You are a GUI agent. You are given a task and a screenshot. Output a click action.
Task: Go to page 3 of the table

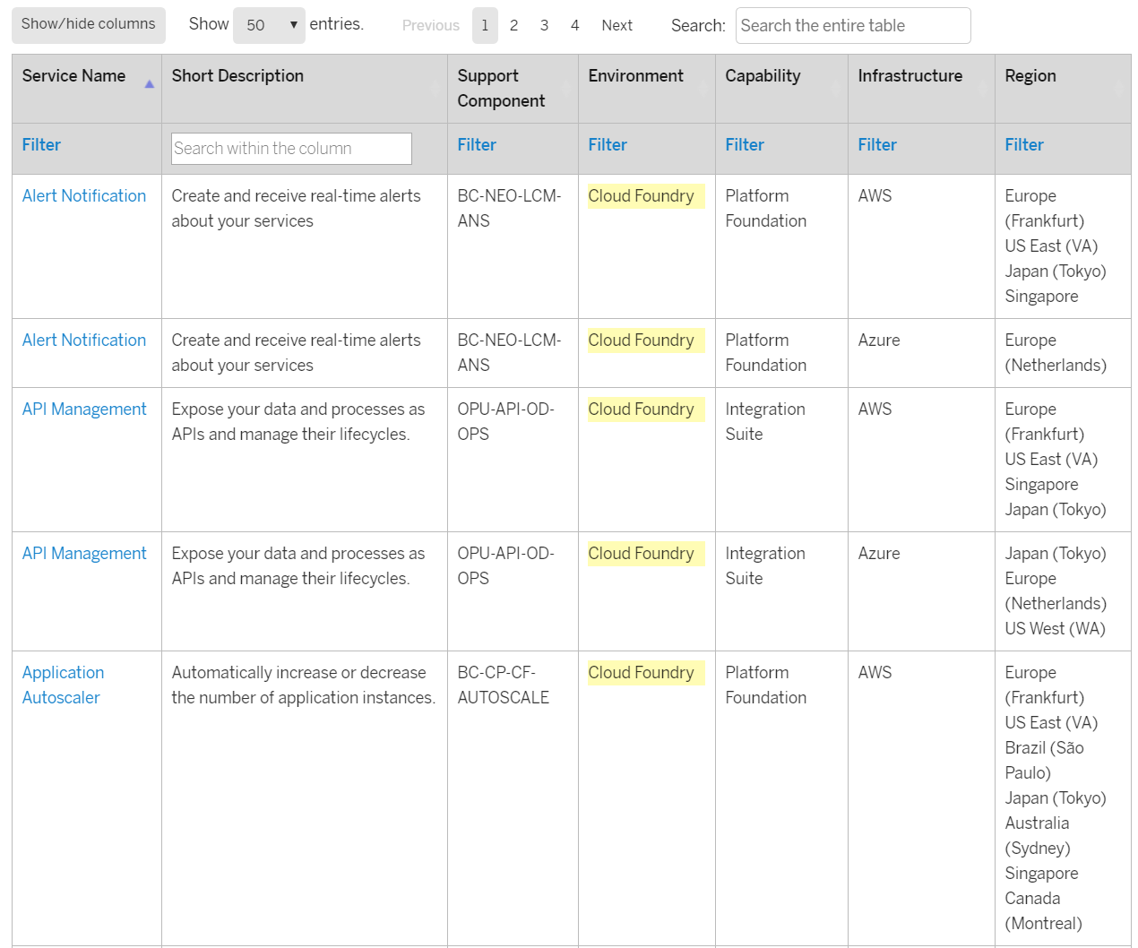coord(544,25)
